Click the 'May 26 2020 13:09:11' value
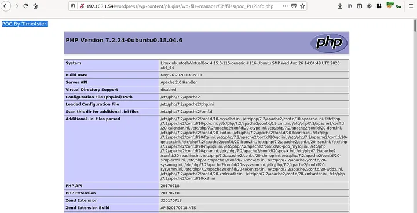Viewport: 417px width, 213px height. click(181, 75)
